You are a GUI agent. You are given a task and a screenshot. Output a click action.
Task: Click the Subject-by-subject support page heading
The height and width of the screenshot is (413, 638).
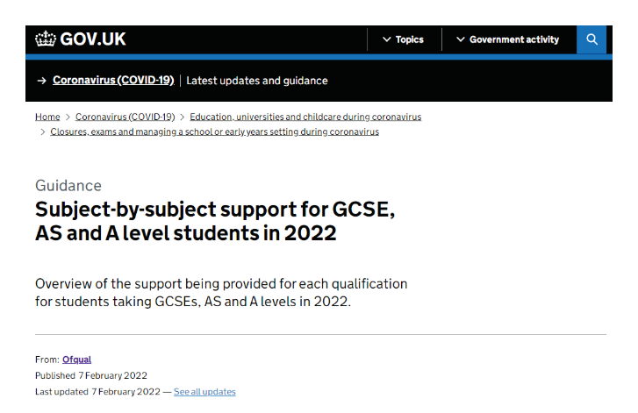[x=217, y=222]
